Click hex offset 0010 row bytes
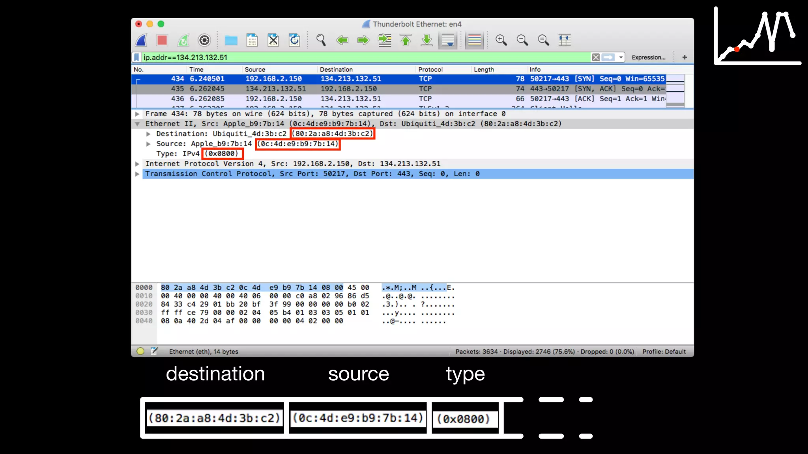The image size is (808, 454). click(x=265, y=296)
